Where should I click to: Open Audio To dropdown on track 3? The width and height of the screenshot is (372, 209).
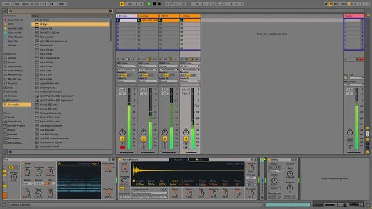pos(169,81)
